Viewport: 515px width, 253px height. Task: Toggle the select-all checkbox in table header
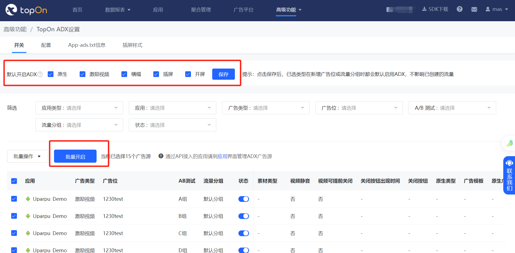coord(14,181)
